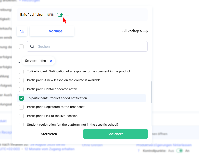The image size is (199, 155).
Task: Open Produktverzögerungen hinterlassen link
Action: (x=164, y=145)
